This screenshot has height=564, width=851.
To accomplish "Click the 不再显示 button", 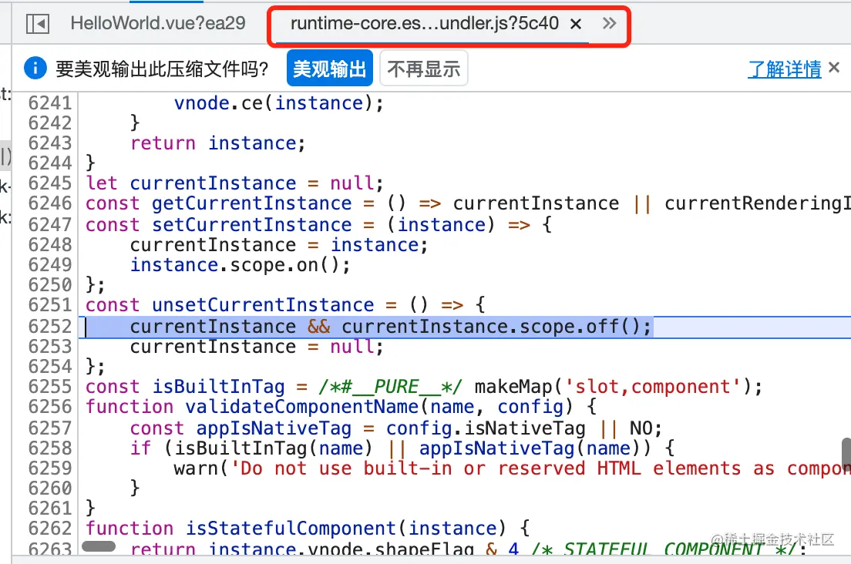I will (x=424, y=69).
